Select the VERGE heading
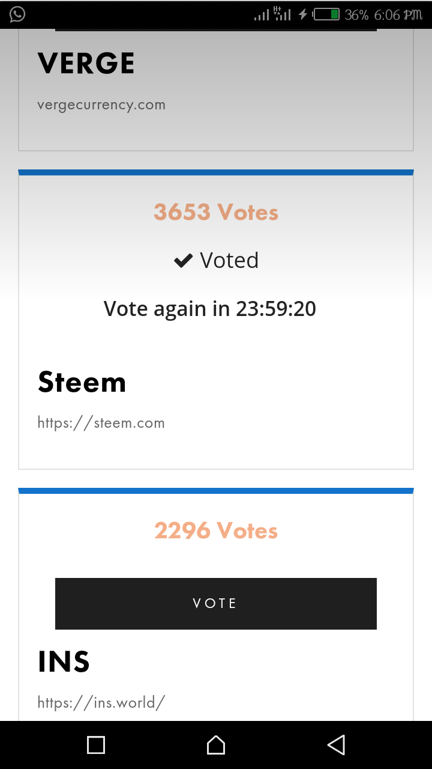The width and height of the screenshot is (432, 769). [x=86, y=64]
